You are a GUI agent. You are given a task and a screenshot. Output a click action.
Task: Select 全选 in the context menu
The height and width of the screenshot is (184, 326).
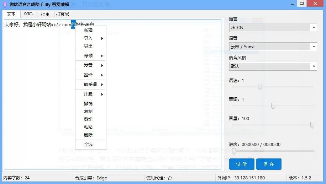(x=91, y=144)
